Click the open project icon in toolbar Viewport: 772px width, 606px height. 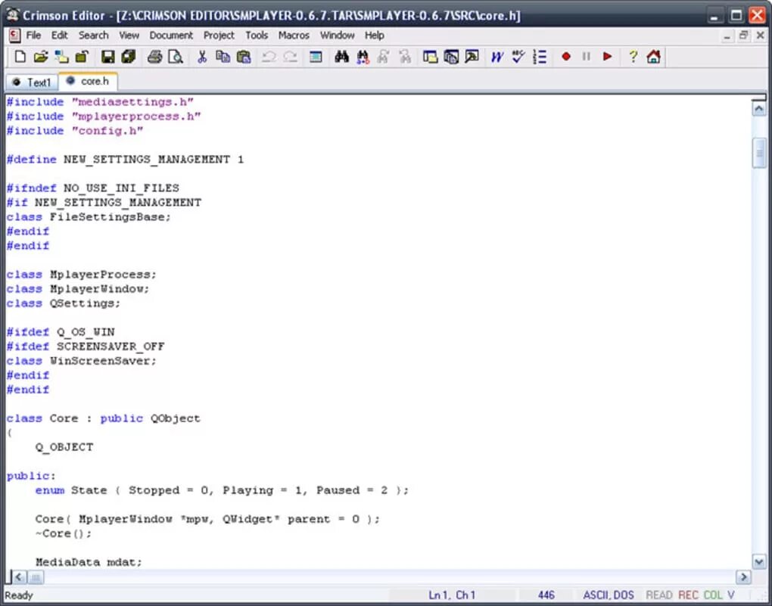61,57
